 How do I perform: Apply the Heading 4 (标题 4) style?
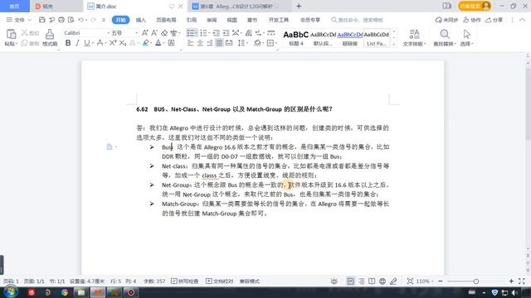coord(296,37)
